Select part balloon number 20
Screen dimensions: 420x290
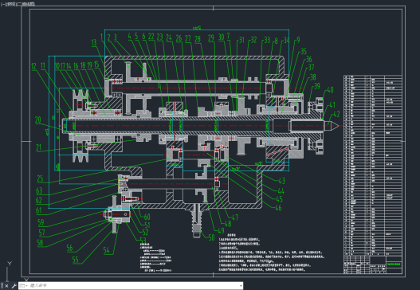coord(38,120)
